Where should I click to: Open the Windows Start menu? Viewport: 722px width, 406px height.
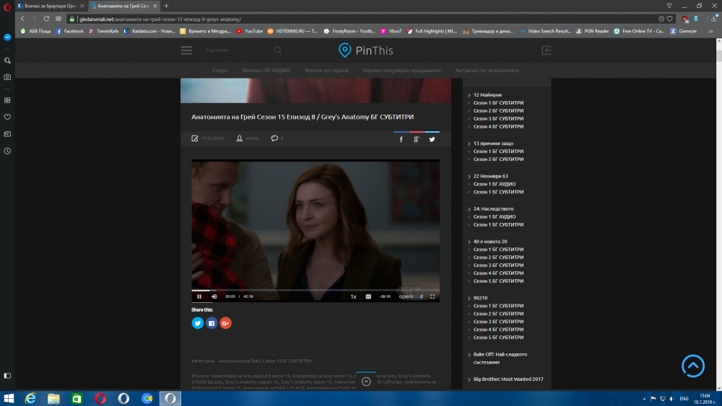tap(9, 398)
